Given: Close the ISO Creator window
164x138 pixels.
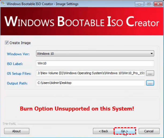Looking at the screenshot, I should (x=158, y=4).
